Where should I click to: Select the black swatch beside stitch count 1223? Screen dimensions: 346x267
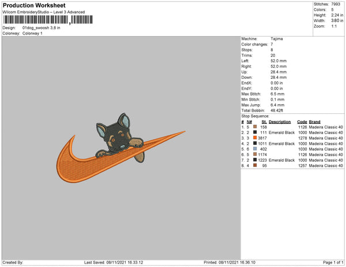click(x=255, y=160)
